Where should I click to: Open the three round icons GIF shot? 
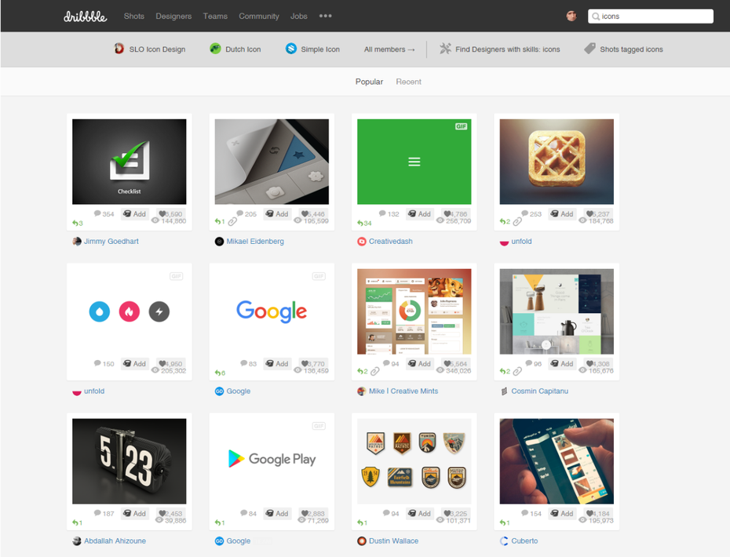129,311
